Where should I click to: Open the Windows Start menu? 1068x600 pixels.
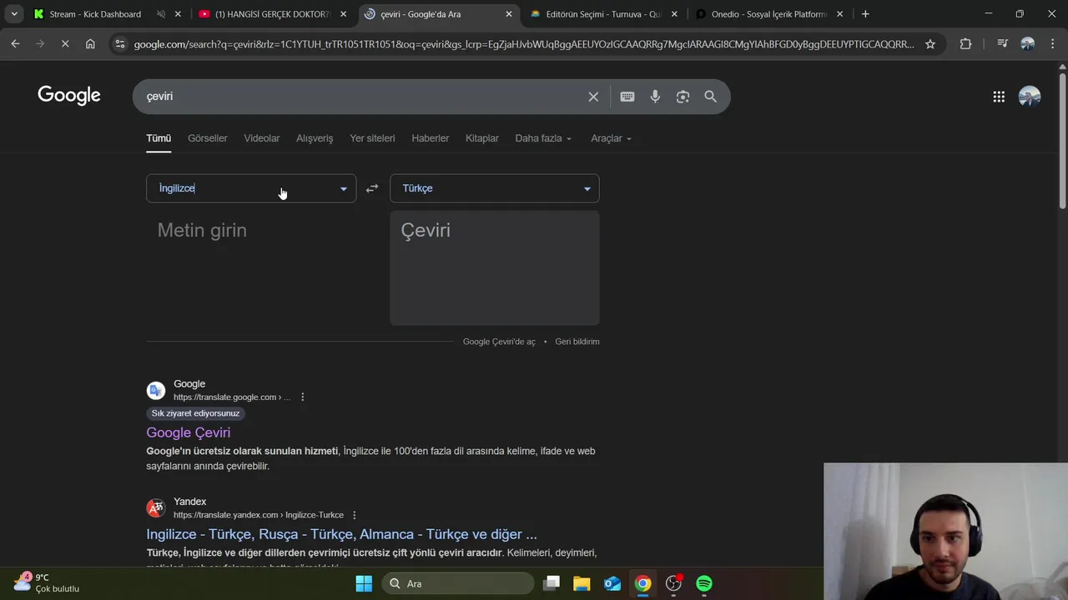(364, 583)
